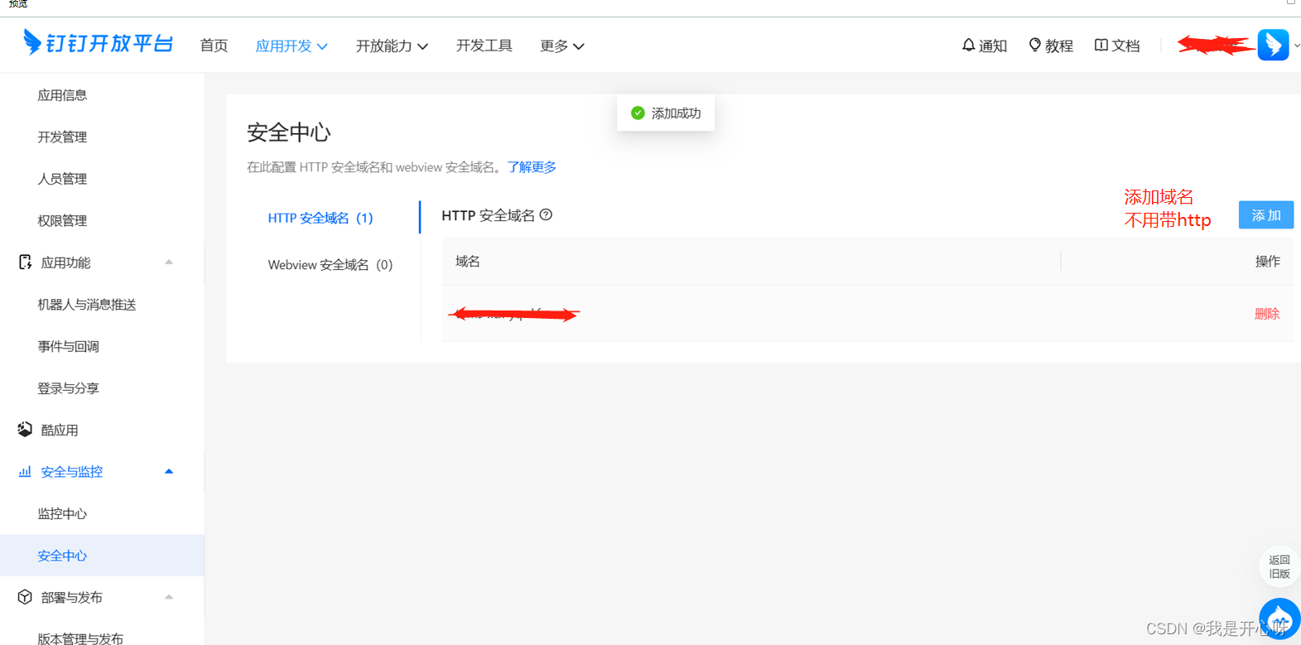Open 开发工具 in top navigation
The height and width of the screenshot is (645, 1301).
(x=484, y=46)
